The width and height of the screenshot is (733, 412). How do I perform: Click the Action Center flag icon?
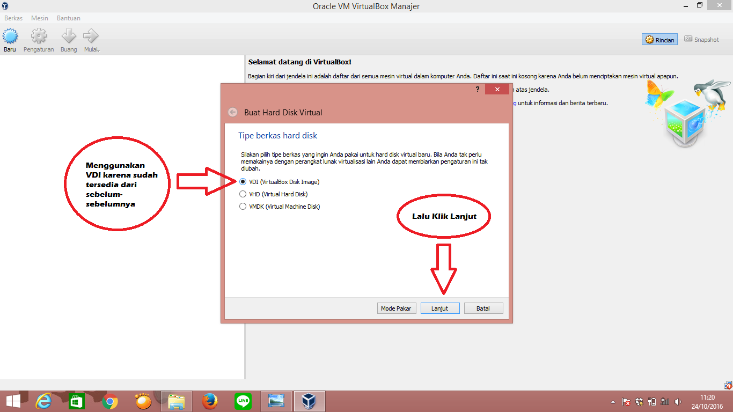click(x=626, y=401)
